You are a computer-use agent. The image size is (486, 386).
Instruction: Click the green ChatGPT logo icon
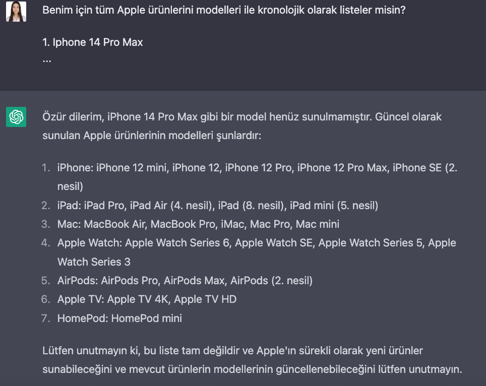(16, 117)
